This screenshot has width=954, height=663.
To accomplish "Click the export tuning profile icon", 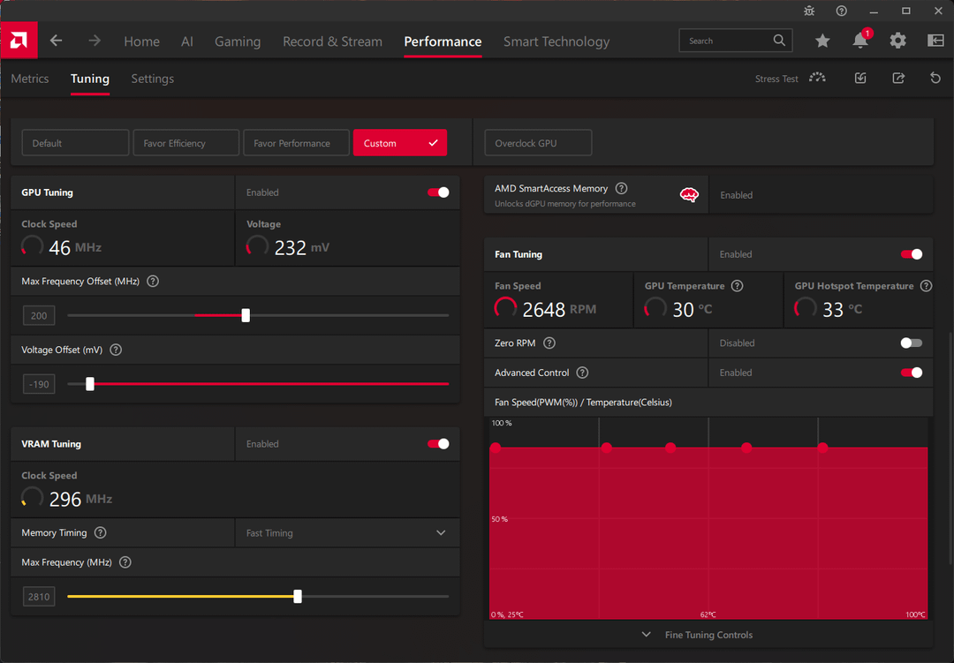I will click(x=898, y=78).
